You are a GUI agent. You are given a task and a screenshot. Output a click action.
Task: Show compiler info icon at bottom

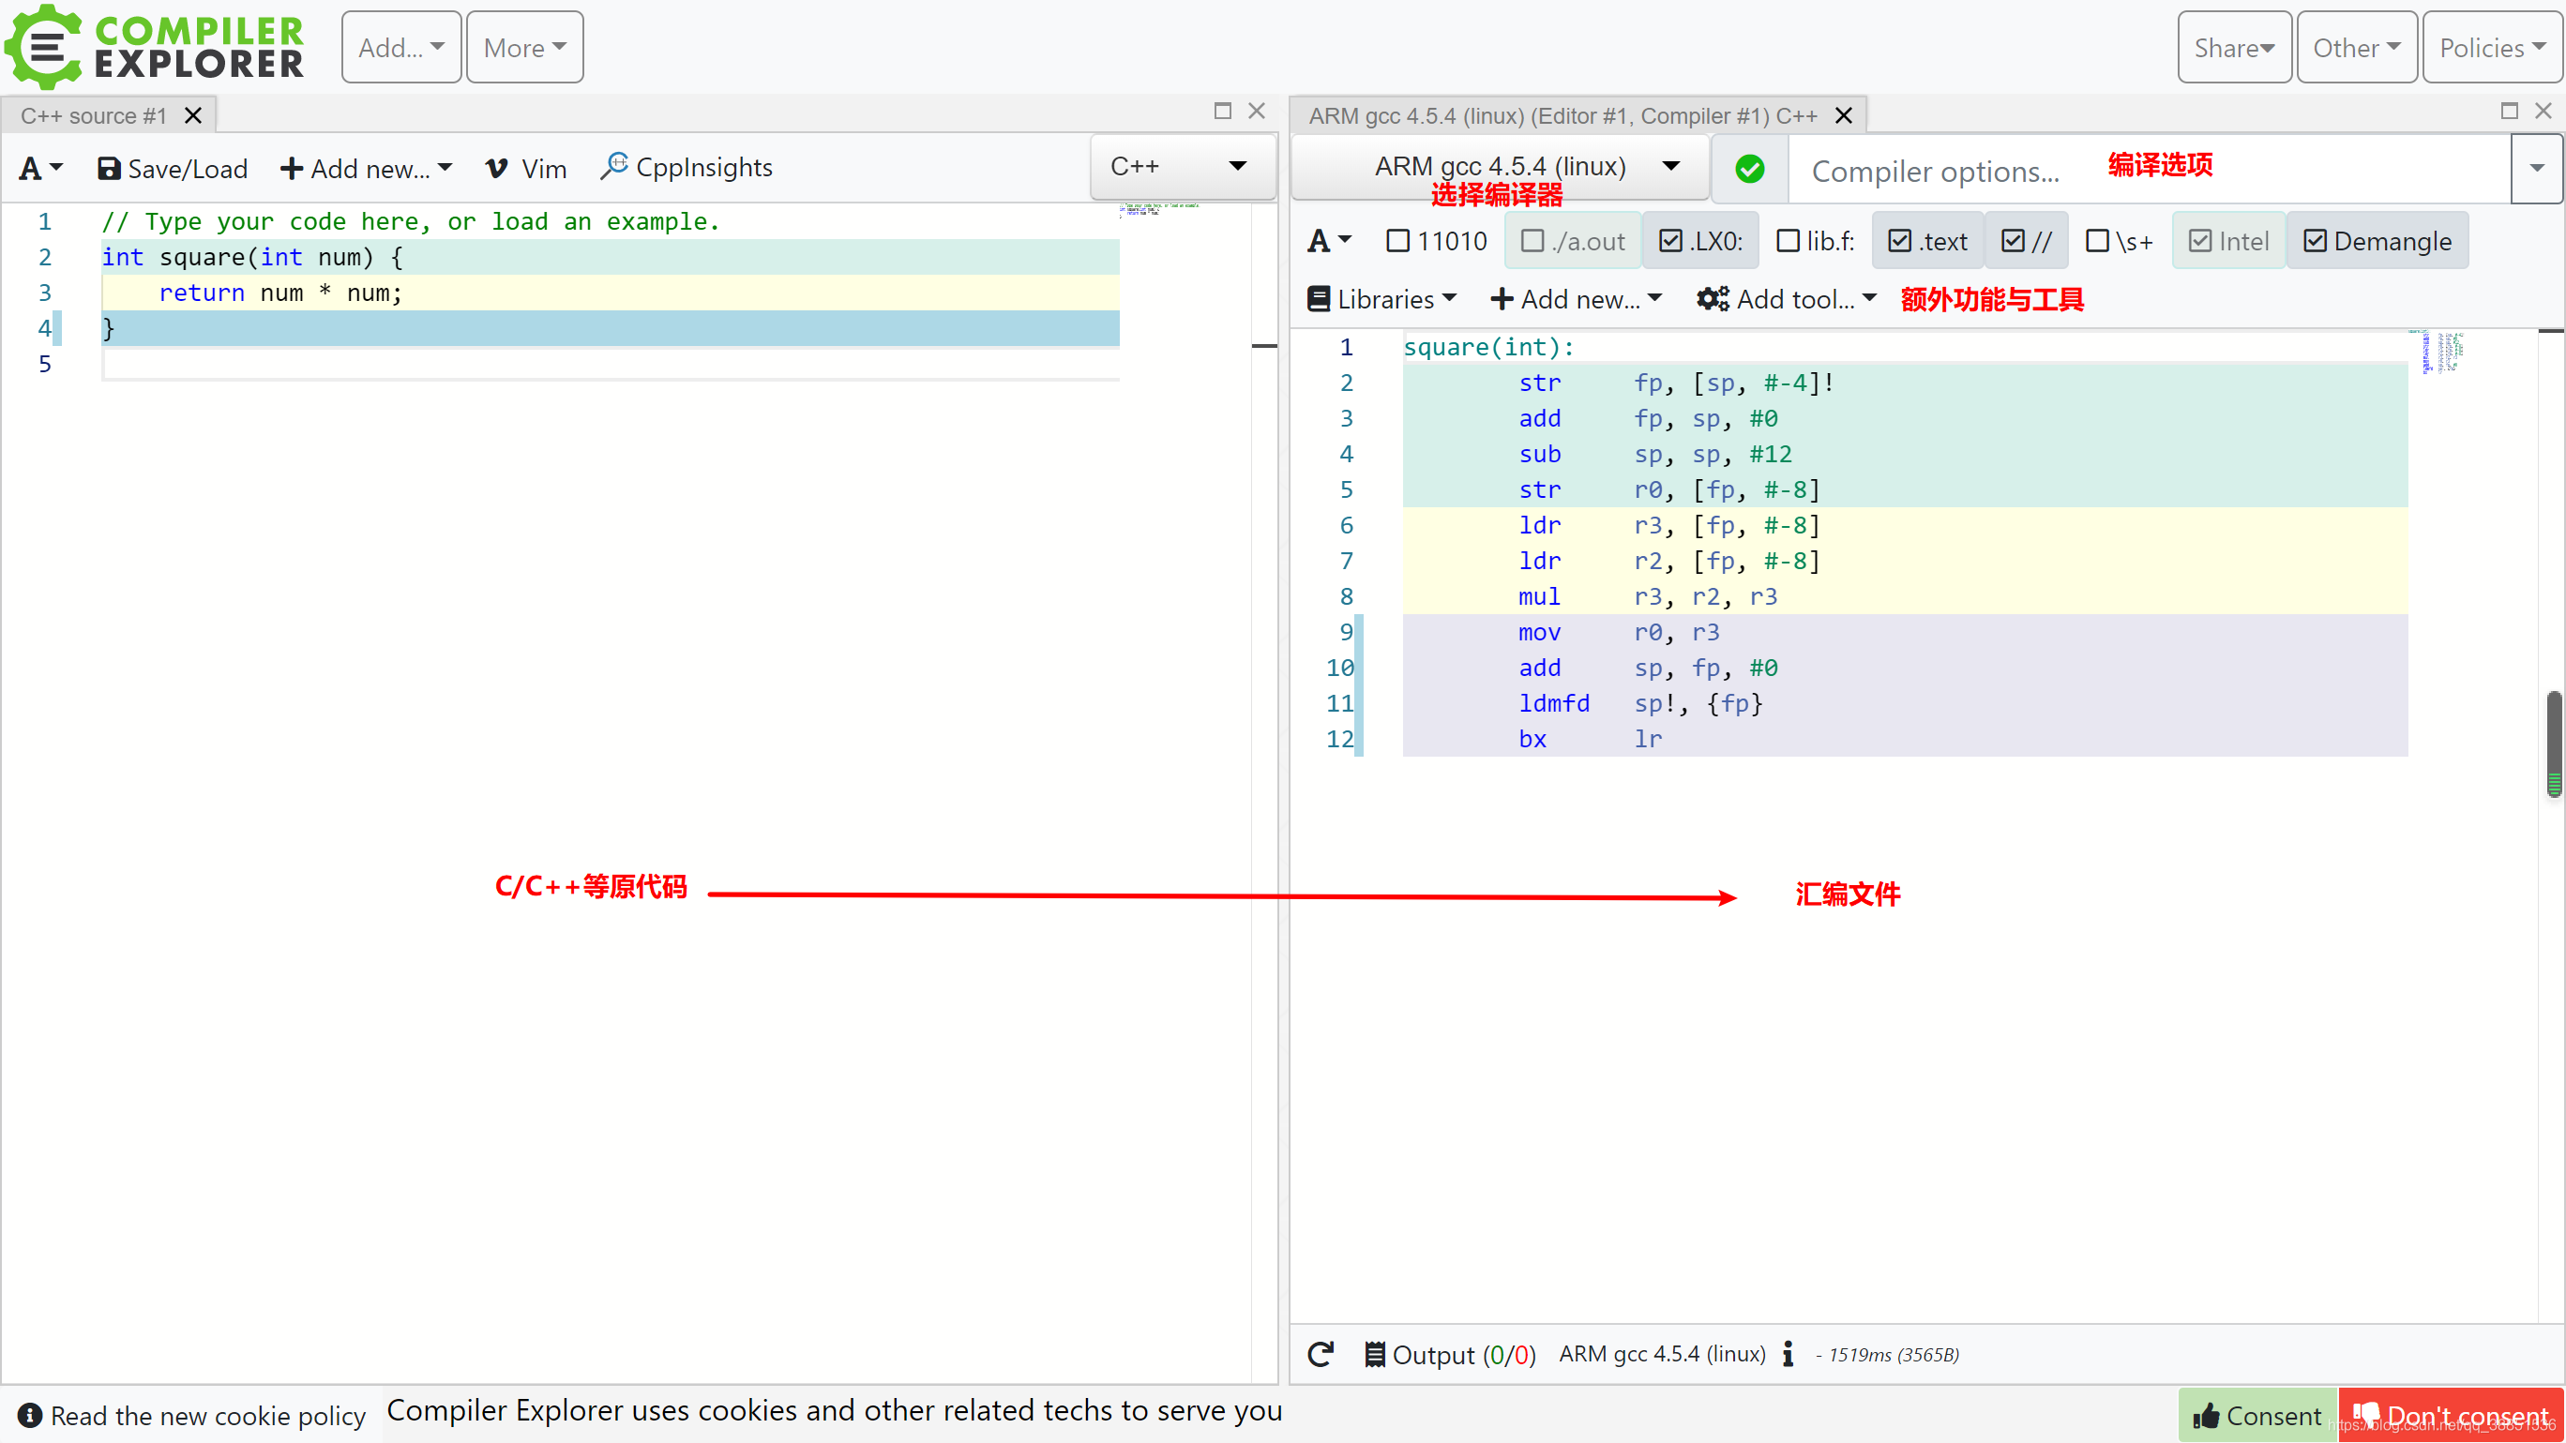tap(1788, 1354)
